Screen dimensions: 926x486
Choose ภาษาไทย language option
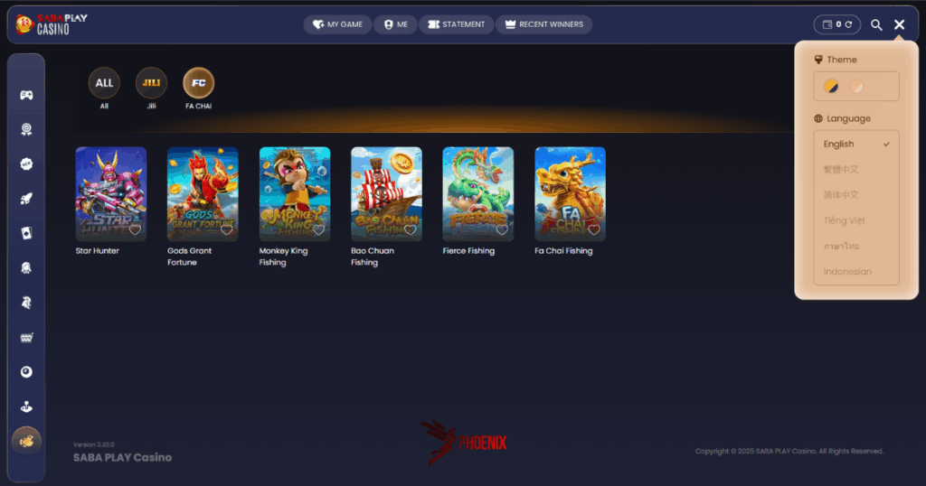(x=856, y=246)
